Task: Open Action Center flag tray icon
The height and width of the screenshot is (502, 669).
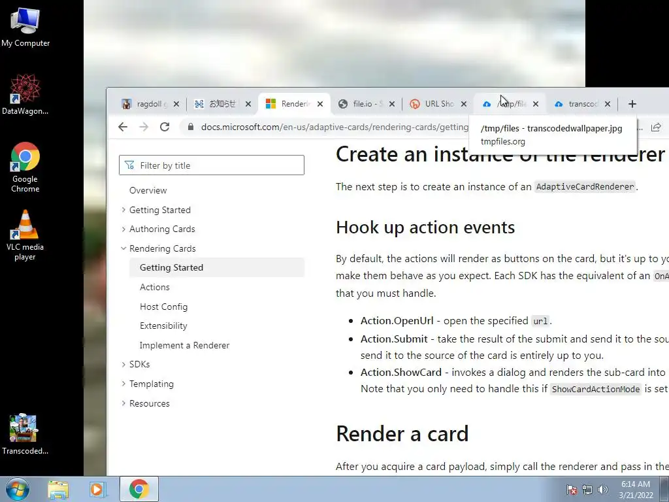Action: tap(572, 490)
